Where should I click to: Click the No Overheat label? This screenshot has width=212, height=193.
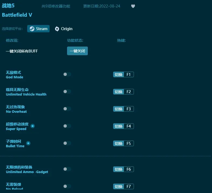tap(16, 112)
